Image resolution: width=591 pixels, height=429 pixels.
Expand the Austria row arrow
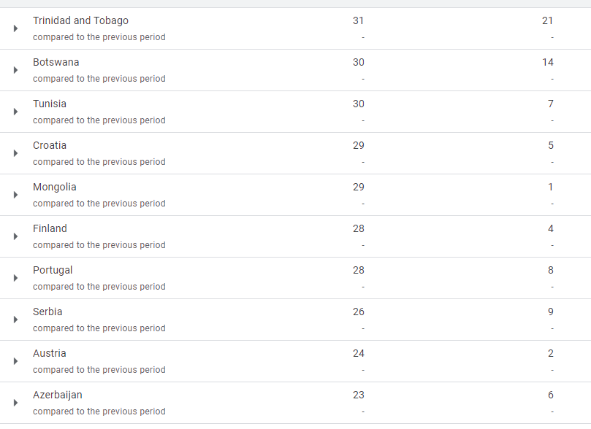coord(15,361)
